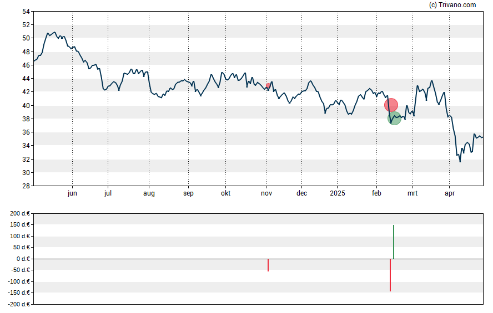Click the '46' price axis label

26,65
